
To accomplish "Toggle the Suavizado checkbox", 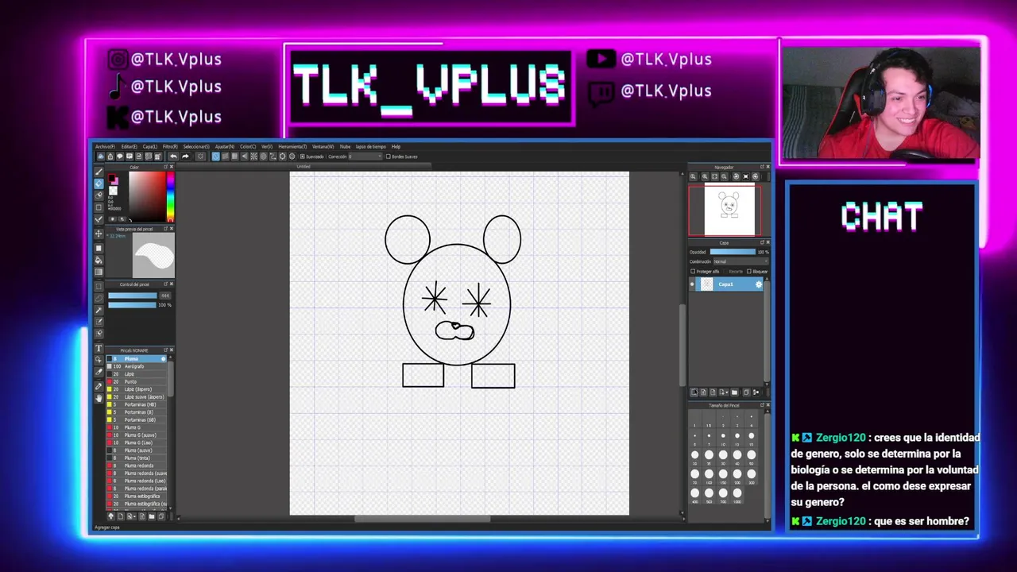I will click(x=302, y=157).
